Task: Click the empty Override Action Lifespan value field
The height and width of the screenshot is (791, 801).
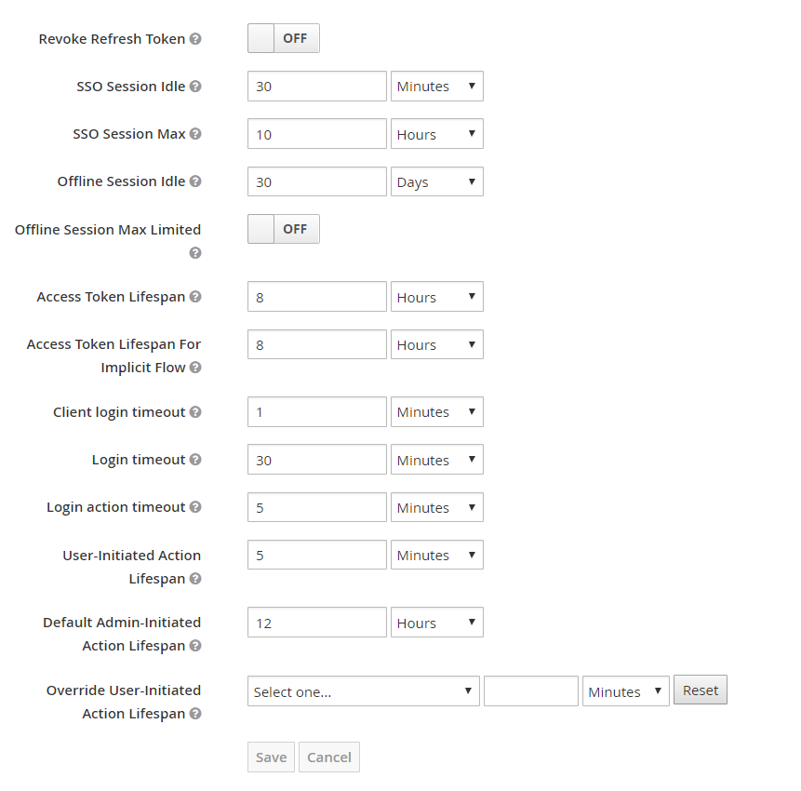Action: click(531, 691)
